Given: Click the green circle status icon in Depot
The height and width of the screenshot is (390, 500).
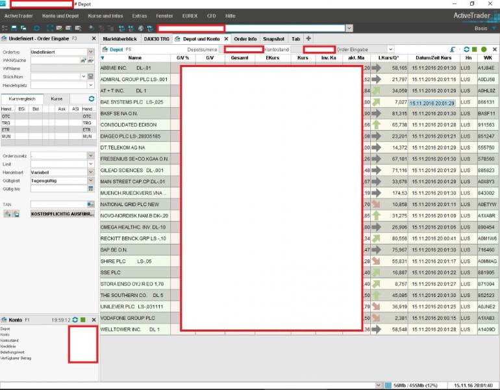Looking at the screenshot, I should (484, 49).
